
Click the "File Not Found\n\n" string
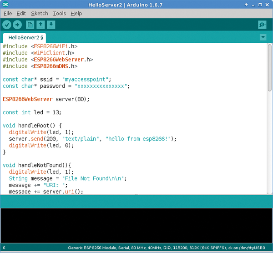pos(93,179)
